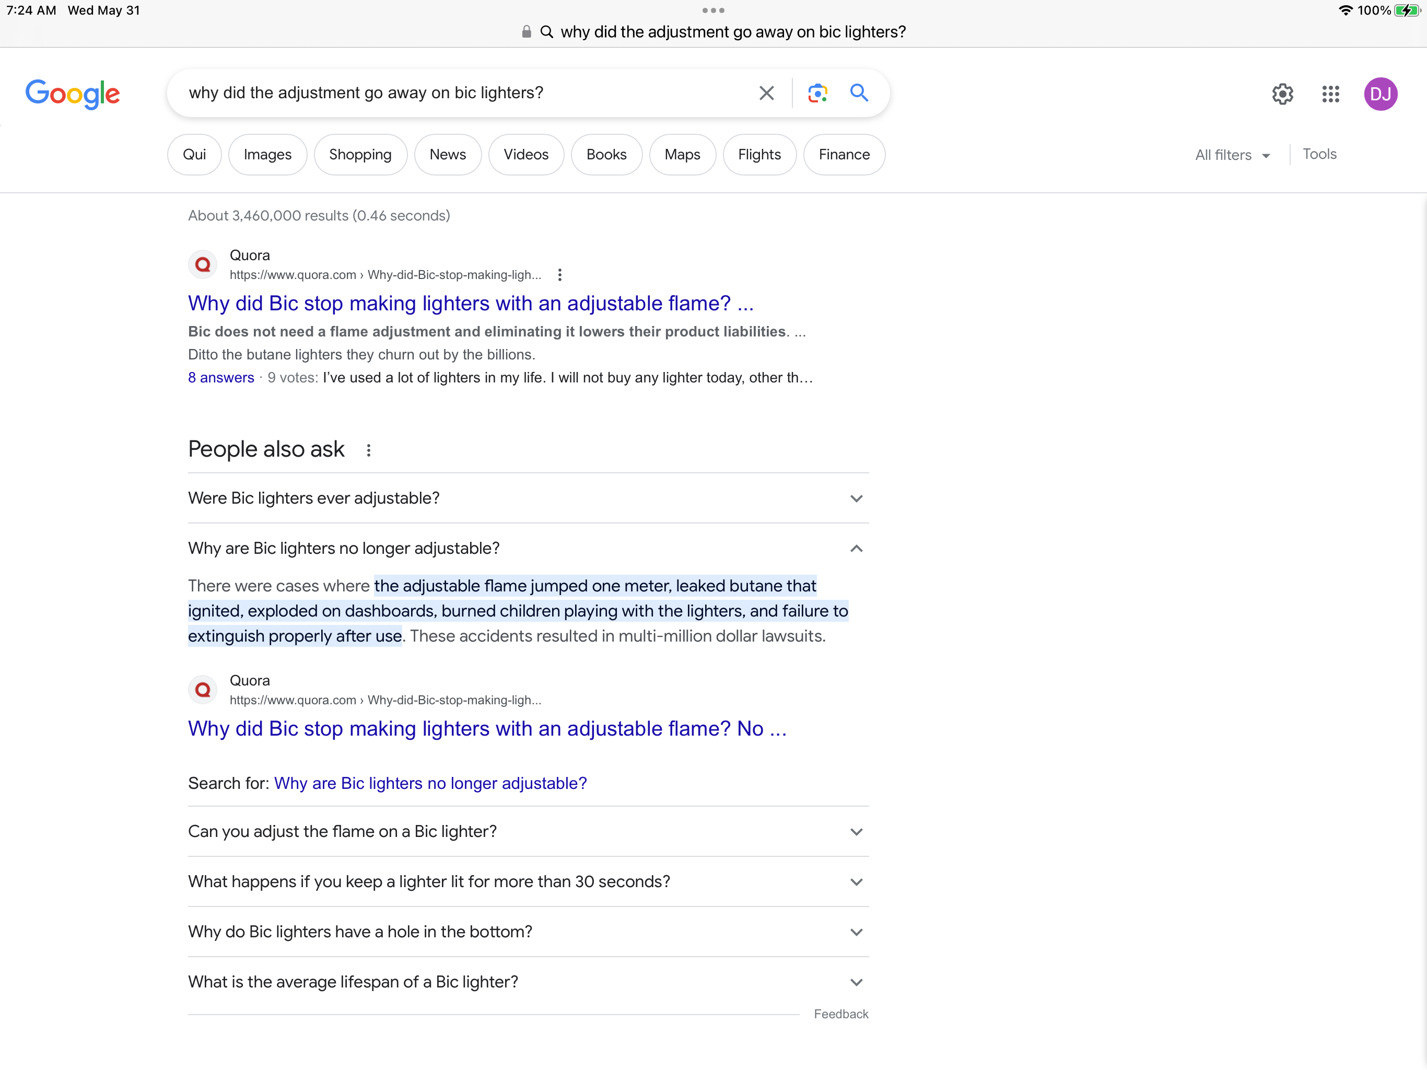Tap the lock icon in address bar
Screen dimensions: 1427x1070
[527, 32]
